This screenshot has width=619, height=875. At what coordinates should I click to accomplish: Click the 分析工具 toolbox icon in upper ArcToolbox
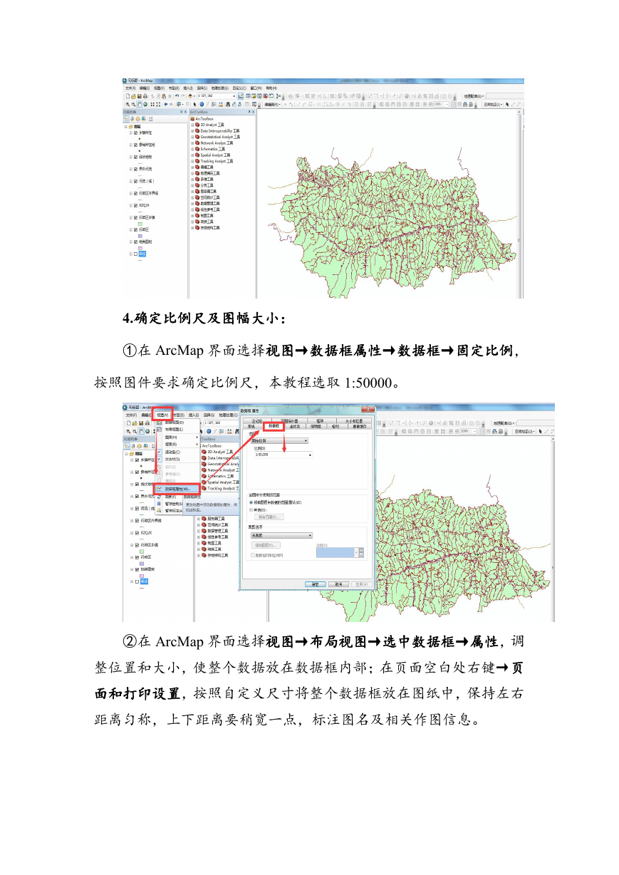pyautogui.click(x=197, y=185)
